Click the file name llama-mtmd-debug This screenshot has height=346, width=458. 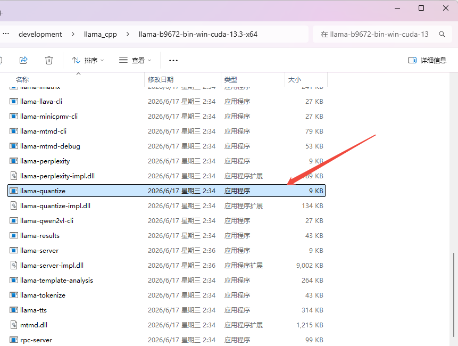[x=50, y=146]
